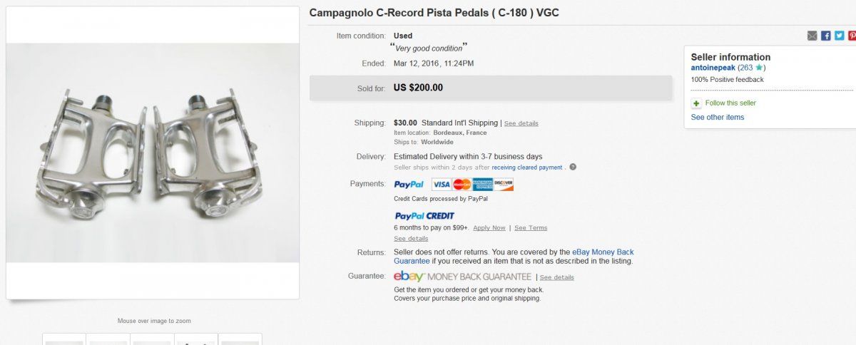Click the American Express card icon
856x345 pixels.
click(x=482, y=185)
